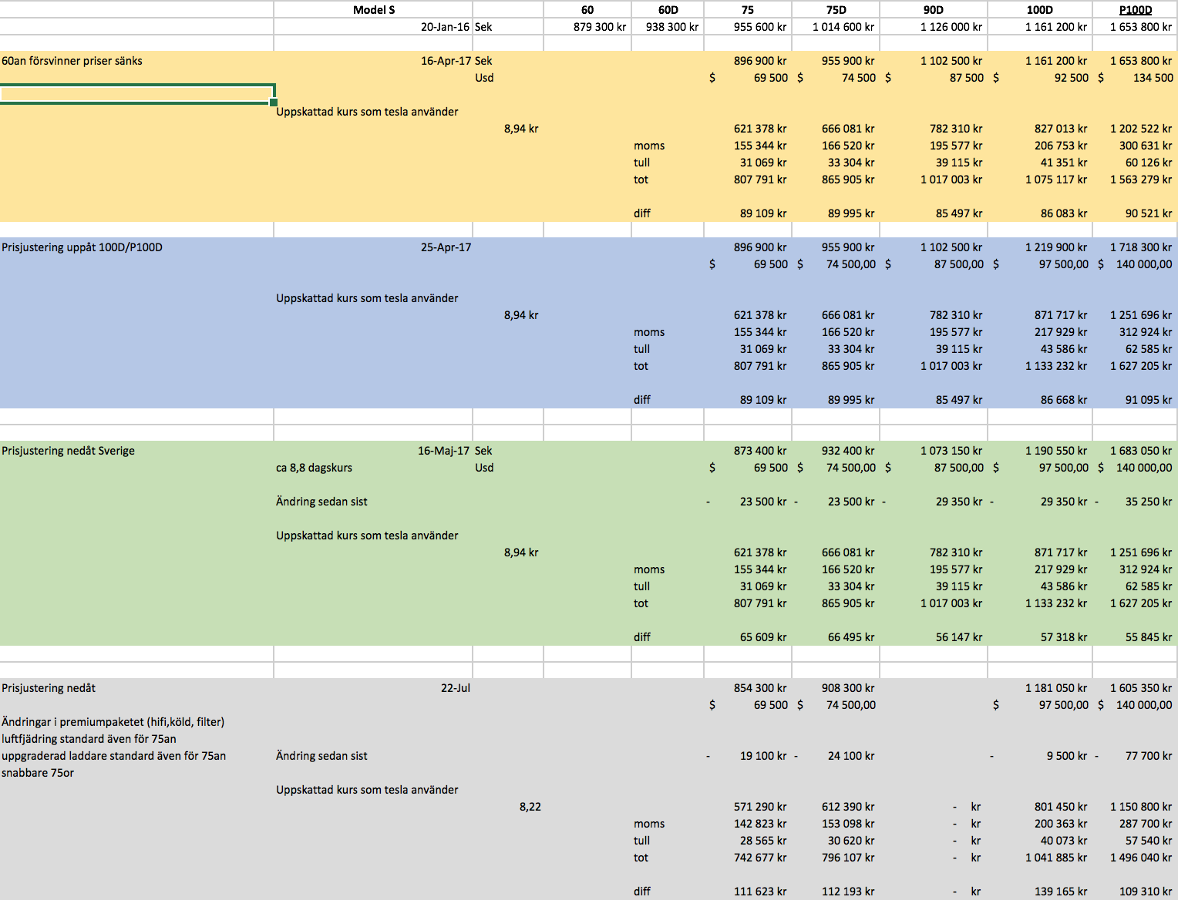This screenshot has height=900, width=1178.
Task: Click the 16-Maj-17 date cell
Action: 443,451
